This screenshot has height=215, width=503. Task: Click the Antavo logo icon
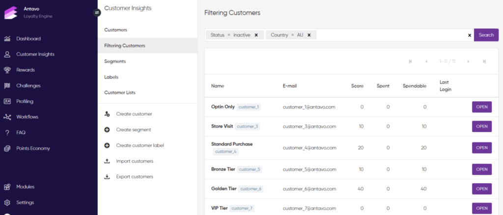(11, 12)
